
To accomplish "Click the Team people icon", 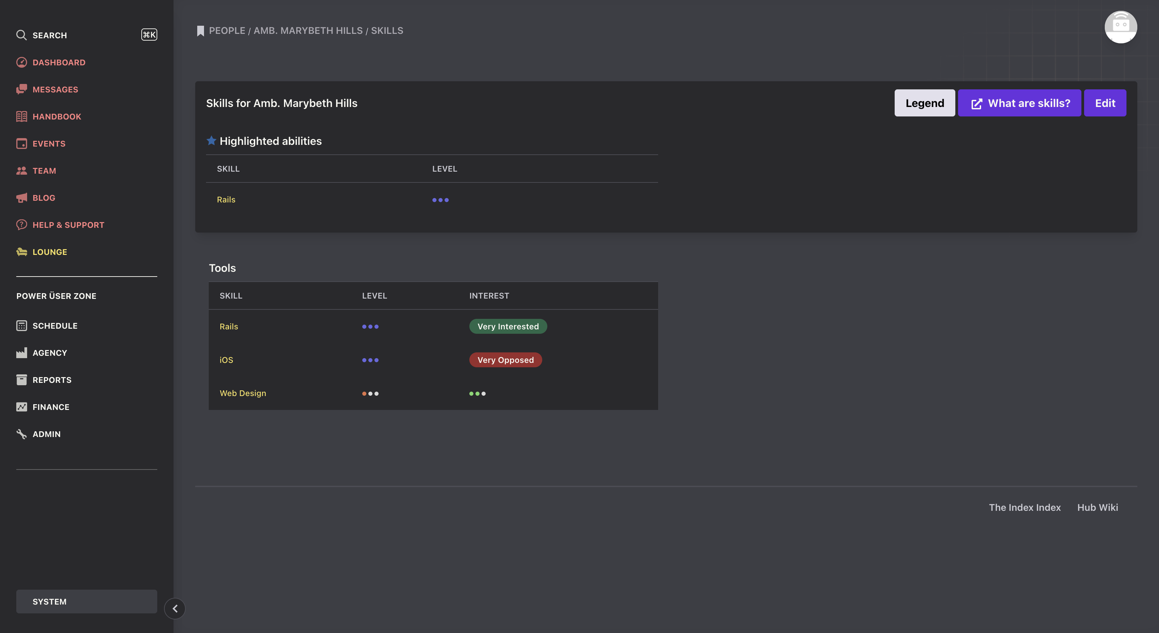I will [x=21, y=171].
